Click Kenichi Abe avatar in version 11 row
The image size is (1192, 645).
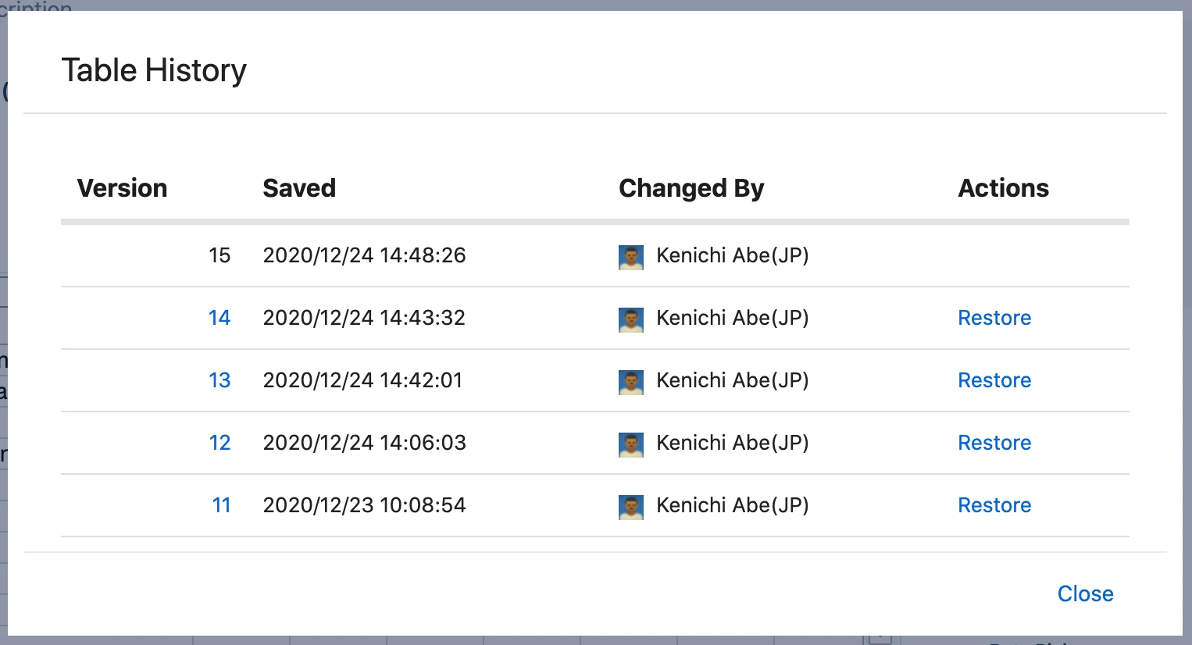pyautogui.click(x=631, y=507)
